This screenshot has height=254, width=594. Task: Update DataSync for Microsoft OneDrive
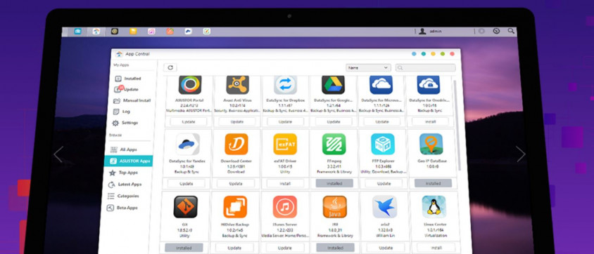coord(382,122)
